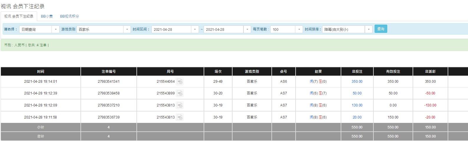Click the 局号 column header

point(170,72)
